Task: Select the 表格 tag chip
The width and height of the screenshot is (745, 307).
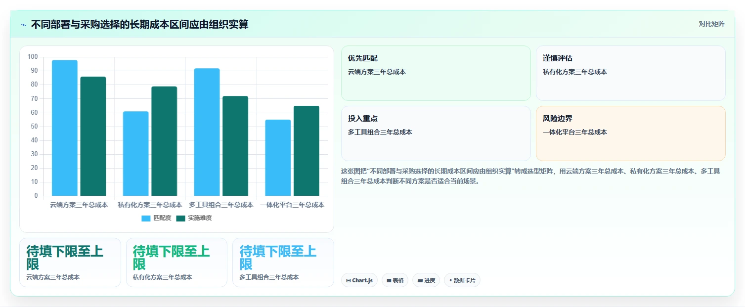Action: coord(395,280)
